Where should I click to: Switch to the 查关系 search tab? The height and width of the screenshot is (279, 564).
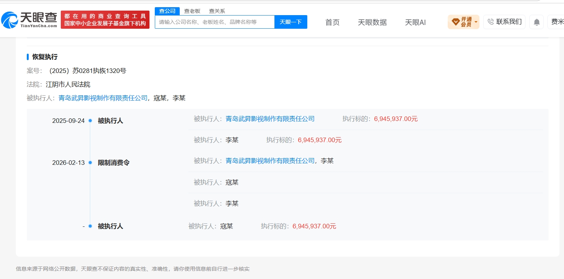(217, 11)
